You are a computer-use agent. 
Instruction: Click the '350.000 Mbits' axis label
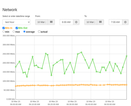[9, 36]
